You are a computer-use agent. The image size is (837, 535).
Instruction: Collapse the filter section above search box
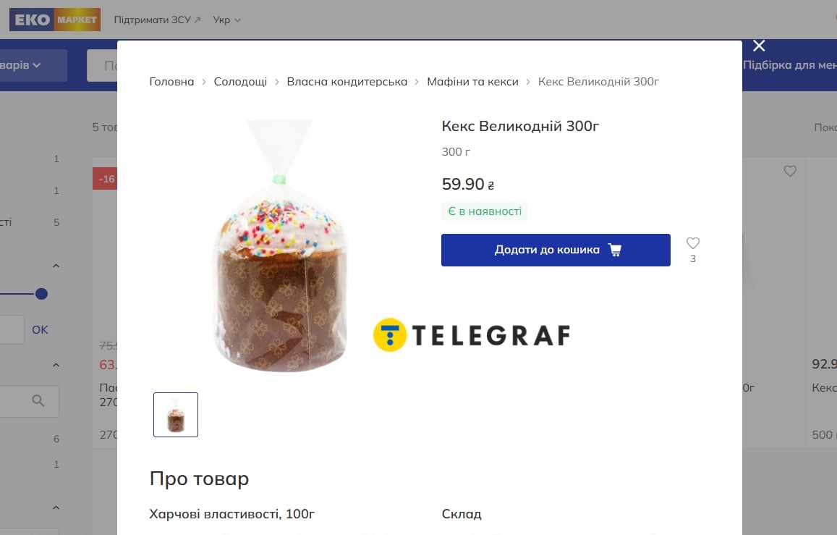coord(56,365)
